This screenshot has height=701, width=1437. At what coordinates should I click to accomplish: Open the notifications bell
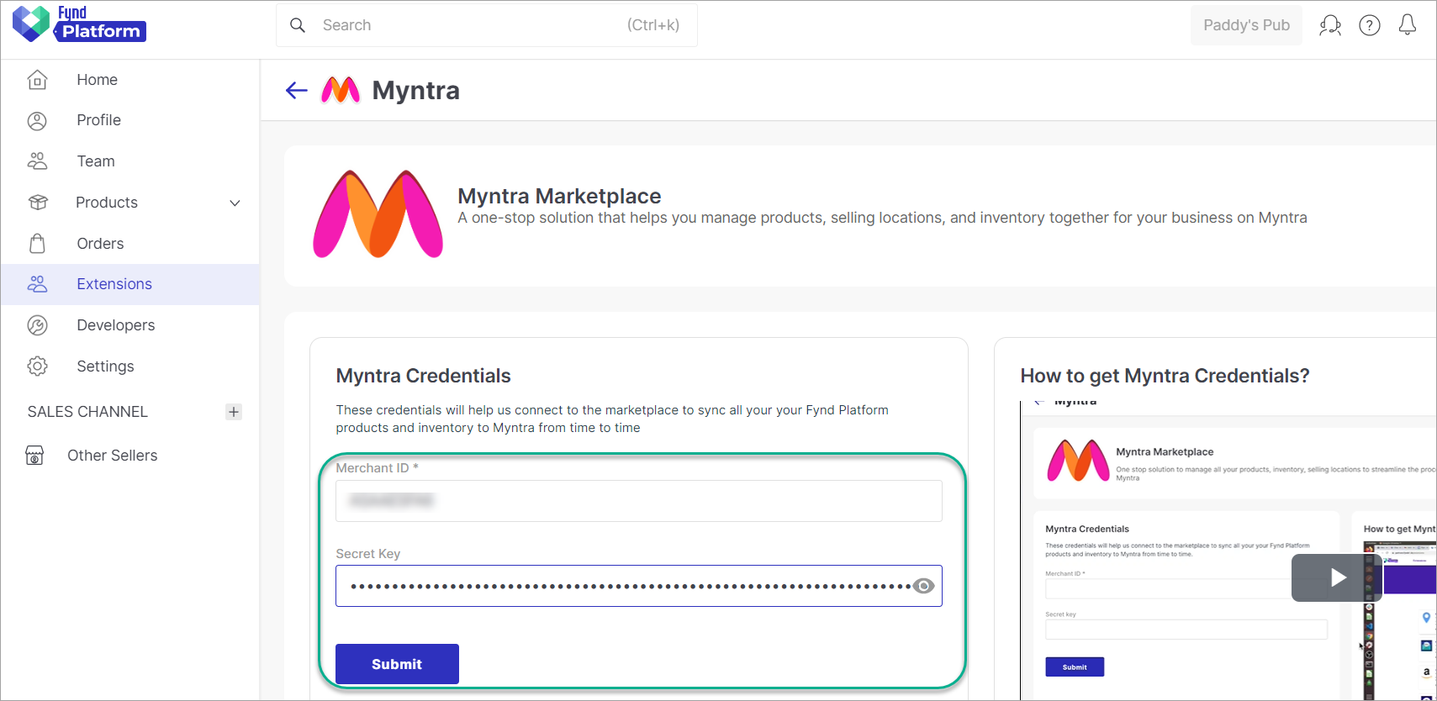pos(1408,25)
